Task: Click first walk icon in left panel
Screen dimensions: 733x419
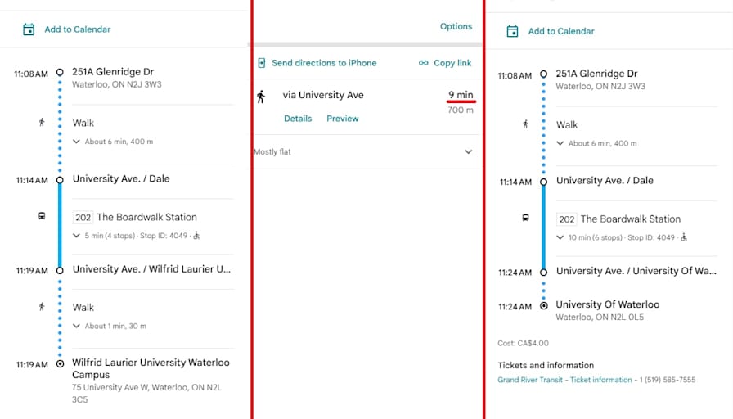Action: (x=42, y=123)
